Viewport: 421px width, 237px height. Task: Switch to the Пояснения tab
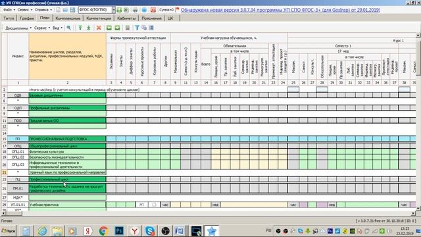[151, 18]
